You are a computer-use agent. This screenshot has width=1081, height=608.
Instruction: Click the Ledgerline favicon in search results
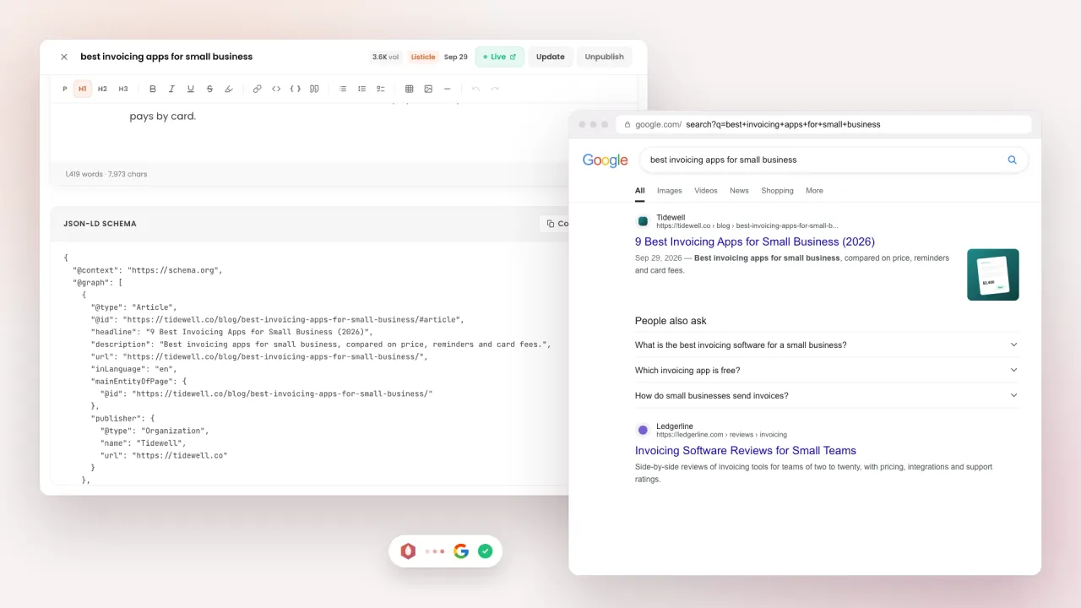[643, 430]
